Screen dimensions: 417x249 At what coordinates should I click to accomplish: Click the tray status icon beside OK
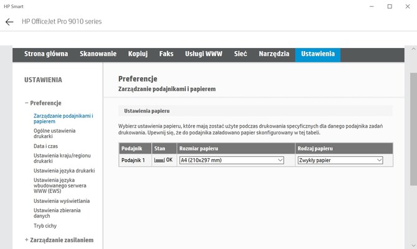[159, 160]
